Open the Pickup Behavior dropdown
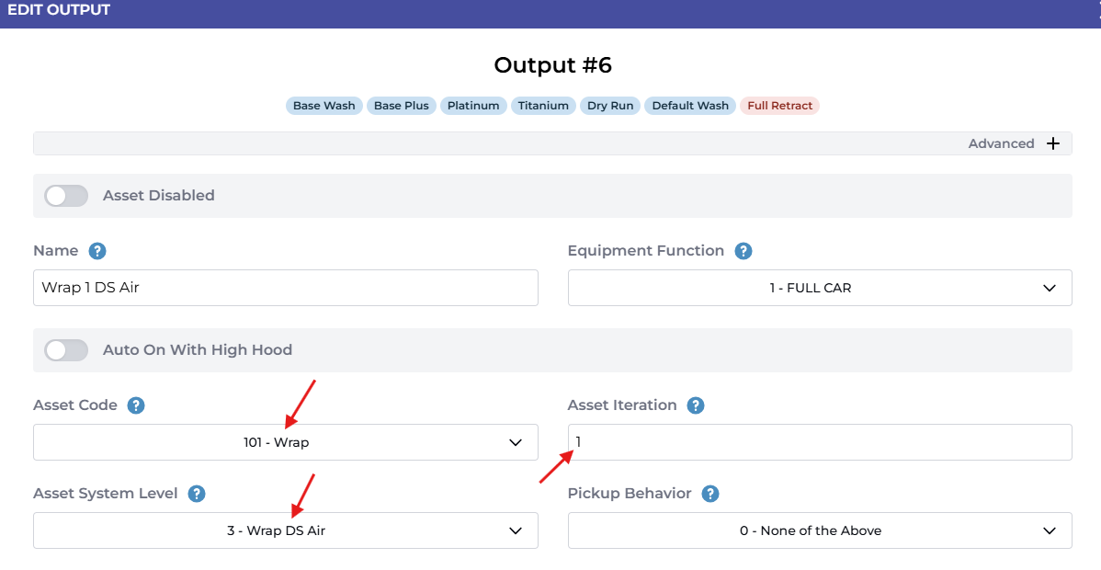1101x570 pixels. coord(819,530)
